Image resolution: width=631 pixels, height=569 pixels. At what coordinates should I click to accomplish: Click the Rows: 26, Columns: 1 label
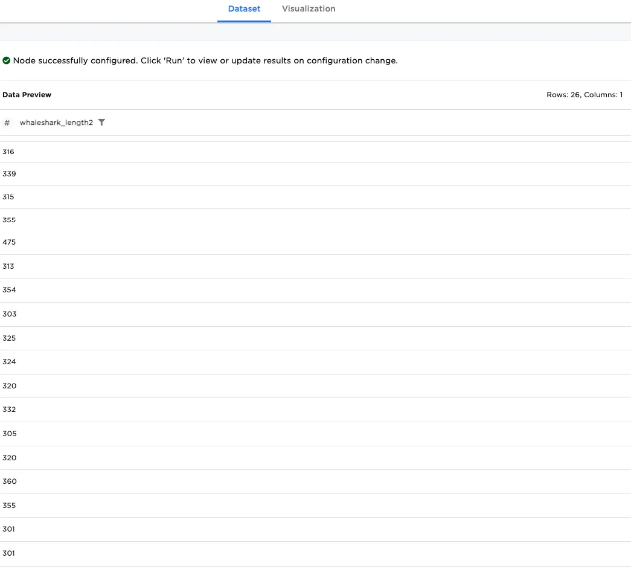click(584, 95)
